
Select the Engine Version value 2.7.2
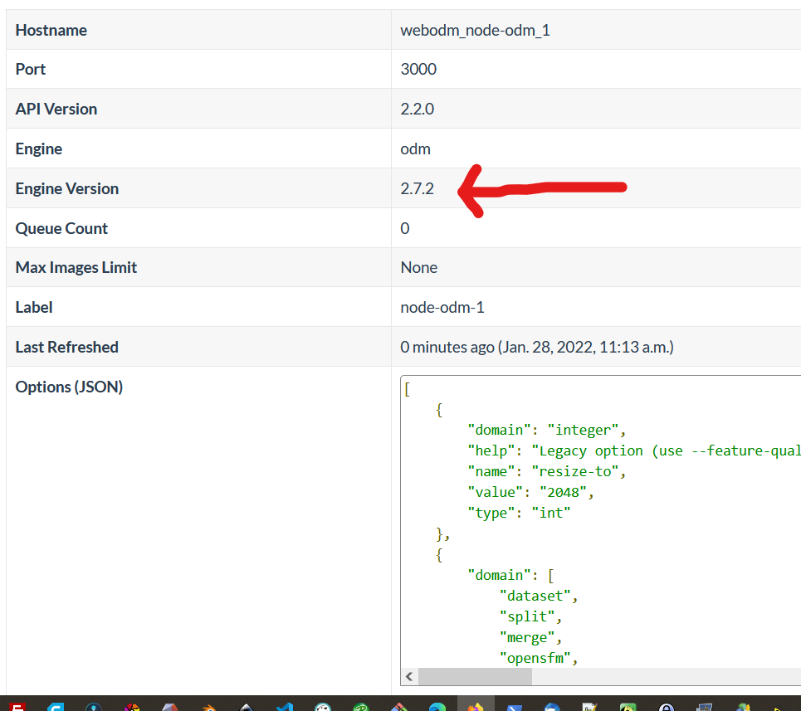point(418,188)
